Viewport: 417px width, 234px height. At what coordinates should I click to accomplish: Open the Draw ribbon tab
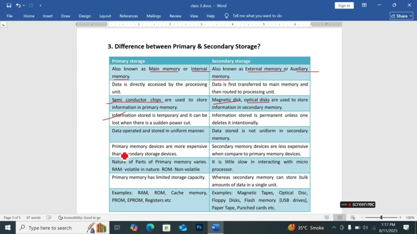coord(66,16)
